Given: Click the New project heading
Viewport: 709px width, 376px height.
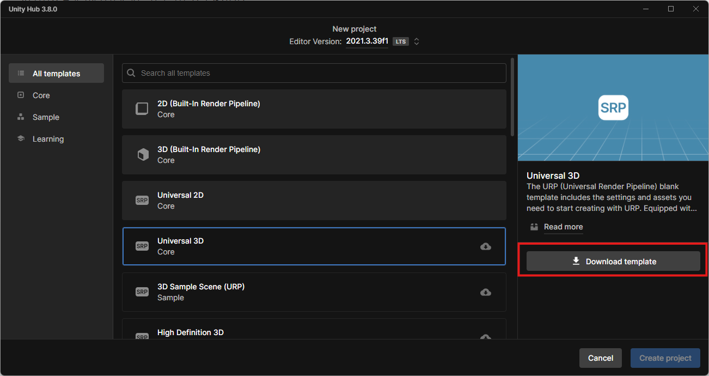Looking at the screenshot, I should pyautogui.click(x=354, y=29).
